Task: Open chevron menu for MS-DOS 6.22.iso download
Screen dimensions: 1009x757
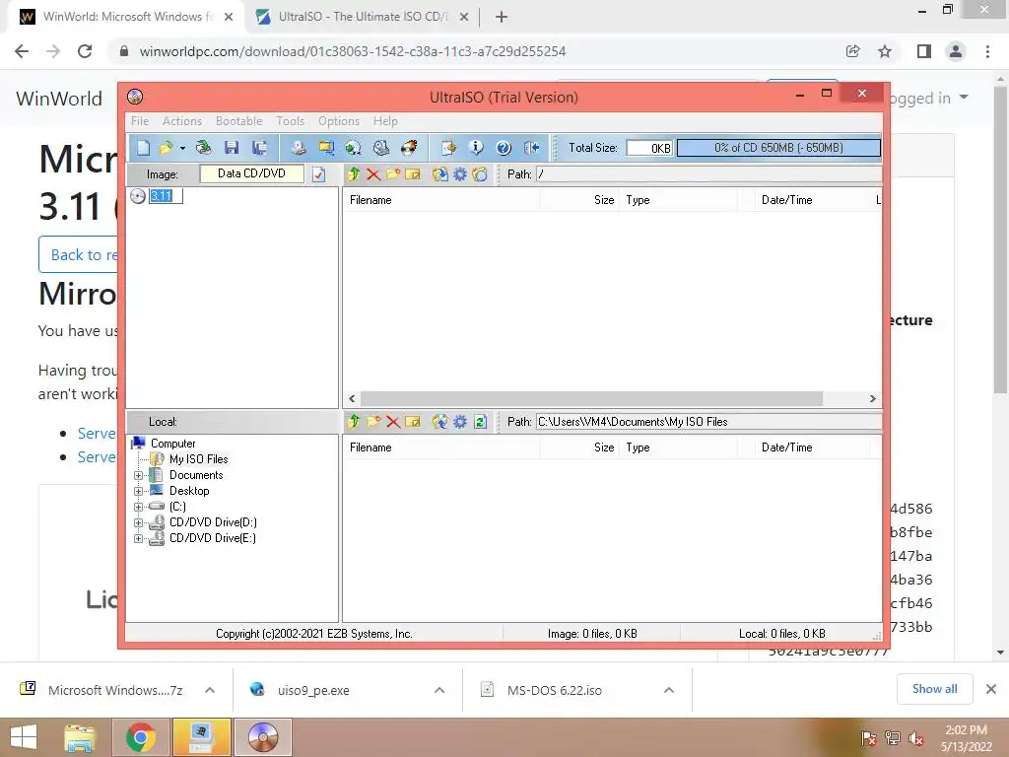Action: point(669,690)
